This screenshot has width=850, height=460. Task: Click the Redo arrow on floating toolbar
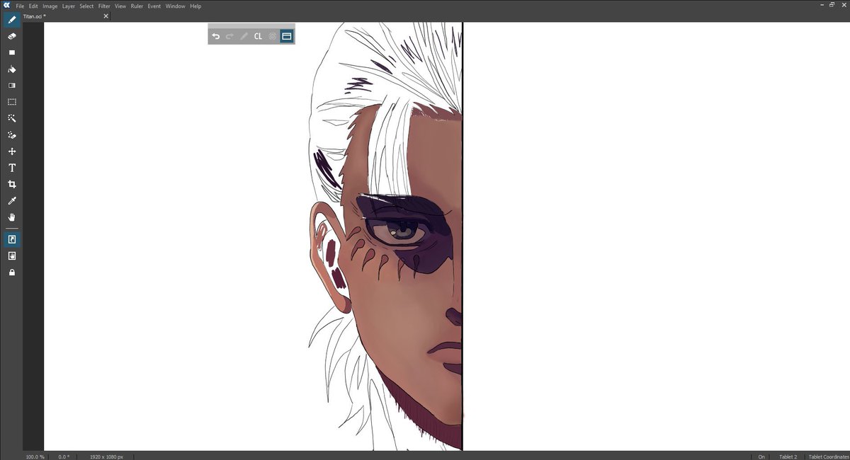[x=229, y=36]
